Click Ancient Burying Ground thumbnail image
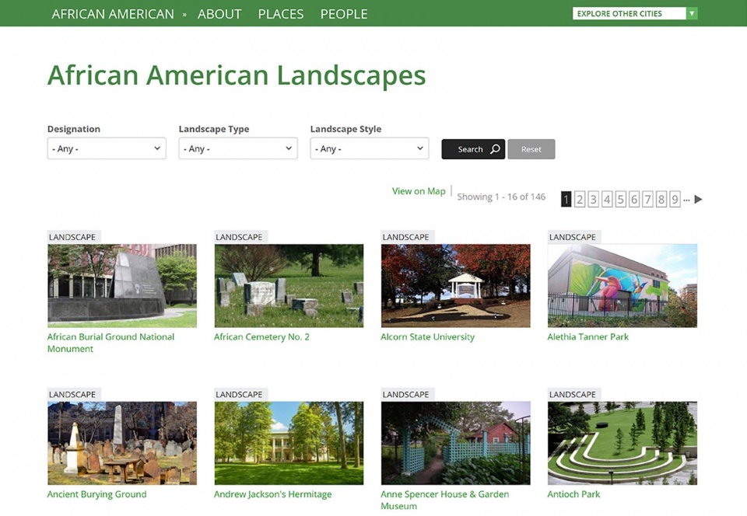This screenshot has width=747, height=516. click(122, 443)
